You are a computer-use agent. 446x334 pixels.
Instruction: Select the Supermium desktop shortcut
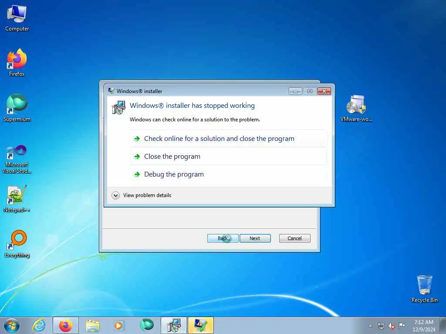point(17,108)
